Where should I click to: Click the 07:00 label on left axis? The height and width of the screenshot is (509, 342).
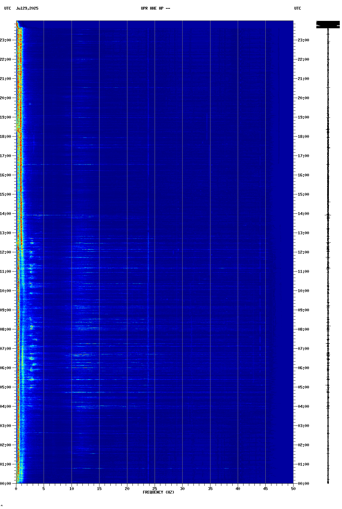[6, 349]
